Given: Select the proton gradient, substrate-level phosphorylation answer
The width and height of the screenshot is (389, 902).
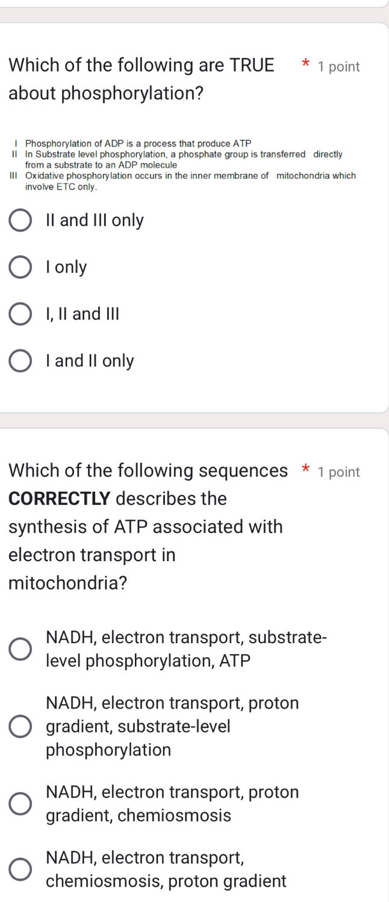Looking at the screenshot, I should [21, 726].
